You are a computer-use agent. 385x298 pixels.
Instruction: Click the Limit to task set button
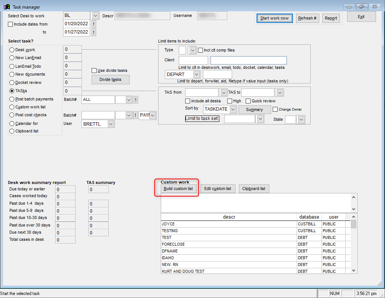202,119
